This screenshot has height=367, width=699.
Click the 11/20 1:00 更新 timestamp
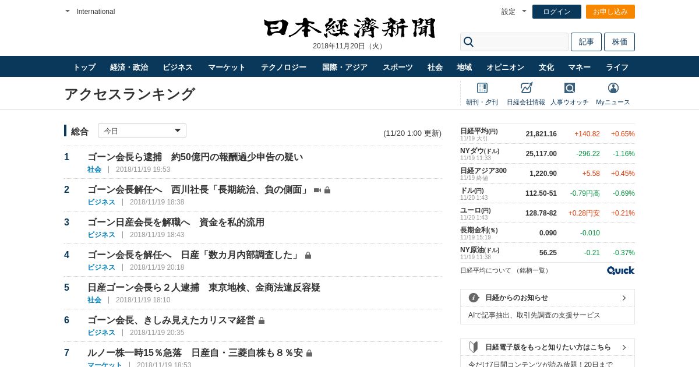point(412,133)
